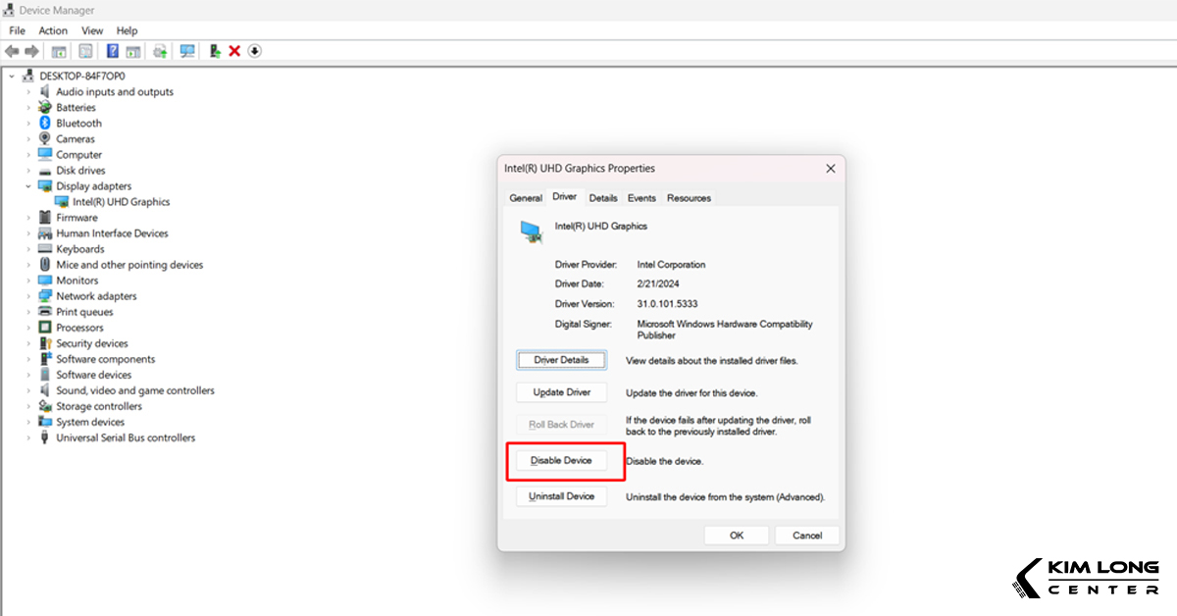Open the Action menu
This screenshot has height=616, width=1177.
[x=53, y=30]
